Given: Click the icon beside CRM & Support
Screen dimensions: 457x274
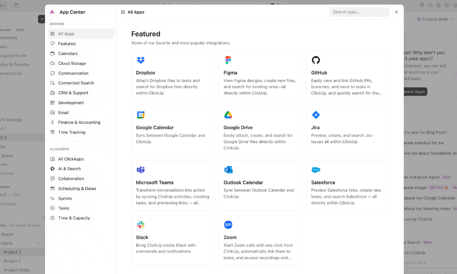Looking at the screenshot, I should [x=53, y=93].
